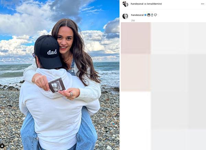This screenshot has height=150, width=206.
Task: Open the three-dot more options menu
Action: coord(203,4)
